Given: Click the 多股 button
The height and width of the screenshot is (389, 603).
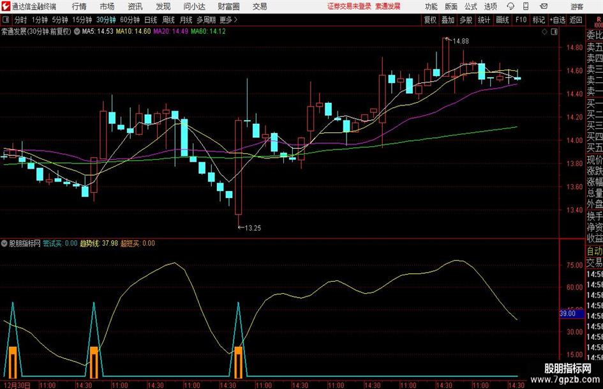Looking at the screenshot, I should pos(466,20).
